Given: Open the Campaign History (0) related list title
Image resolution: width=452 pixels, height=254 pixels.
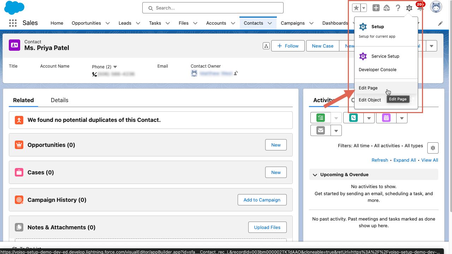Looking at the screenshot, I should click(57, 200).
